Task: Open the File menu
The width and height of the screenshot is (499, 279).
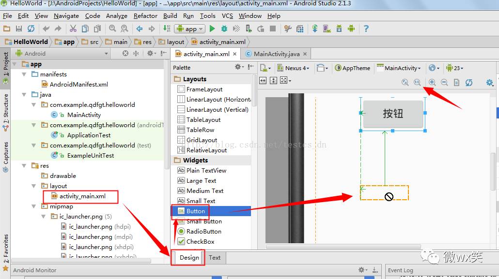Action: tap(7, 15)
